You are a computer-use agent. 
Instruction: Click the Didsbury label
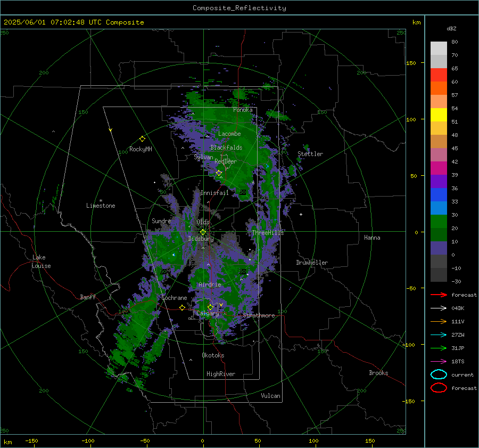(201, 239)
